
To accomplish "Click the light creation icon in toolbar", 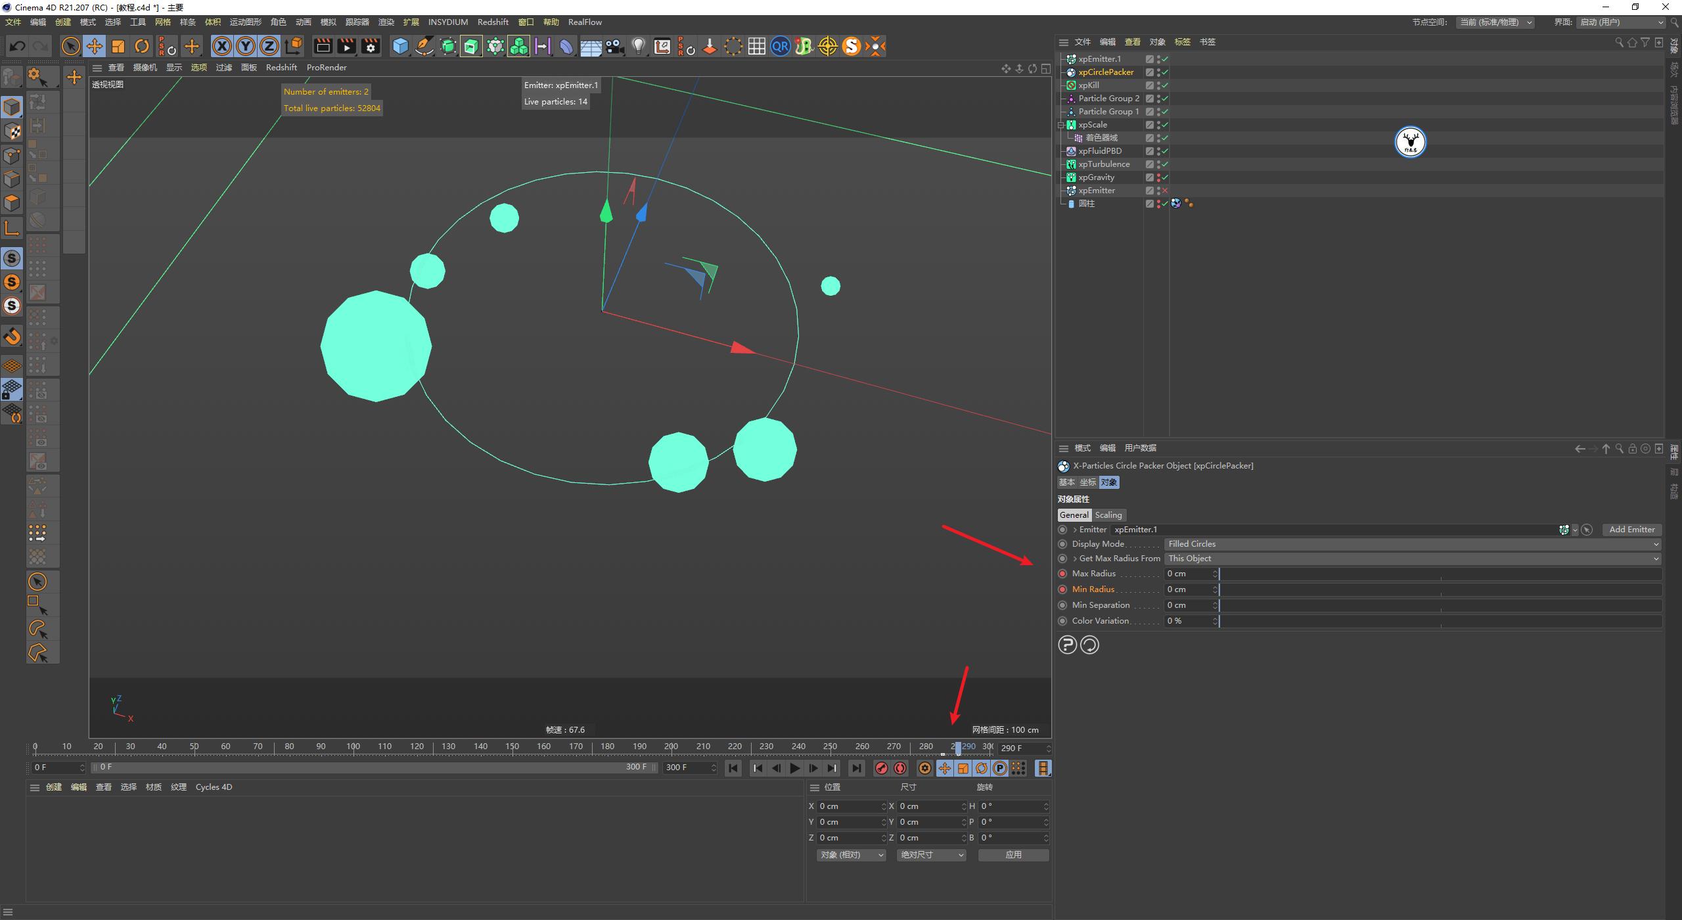I will click(639, 46).
